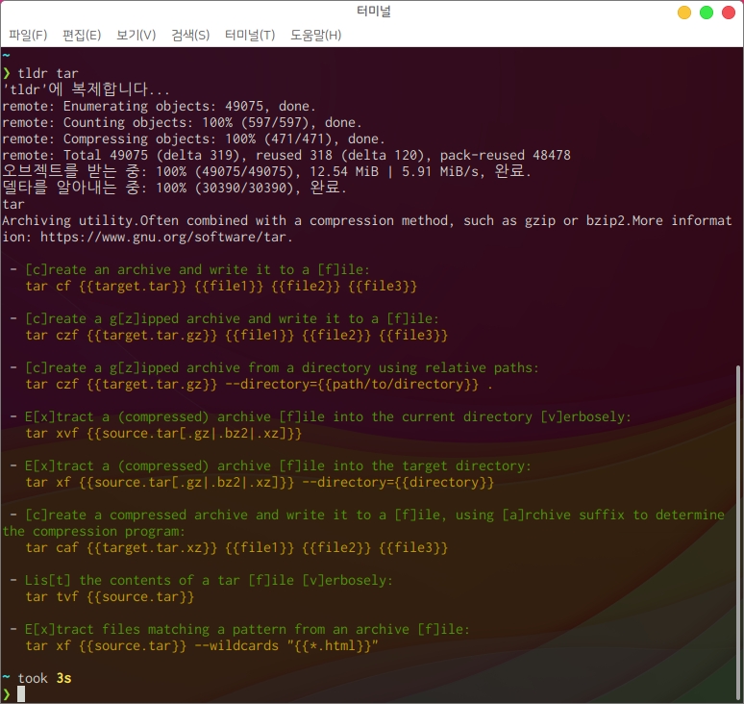
Task: Minimize the terminal with the yellow button
Action: [x=684, y=13]
